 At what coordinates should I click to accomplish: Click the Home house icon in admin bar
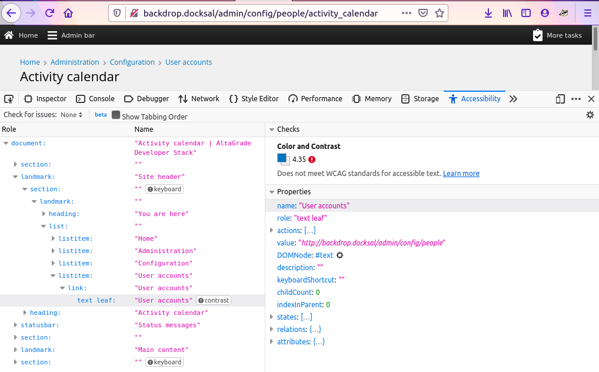9,35
